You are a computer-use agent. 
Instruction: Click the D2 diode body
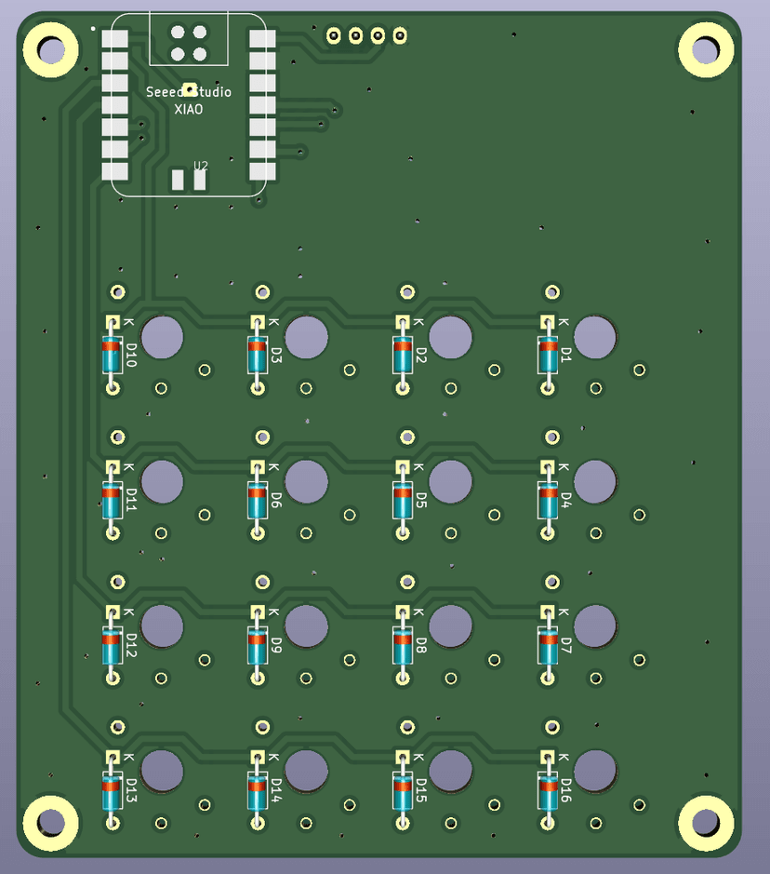pyautogui.click(x=403, y=356)
